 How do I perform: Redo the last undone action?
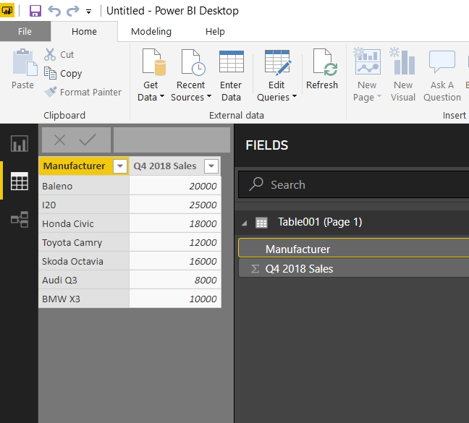coord(72,11)
